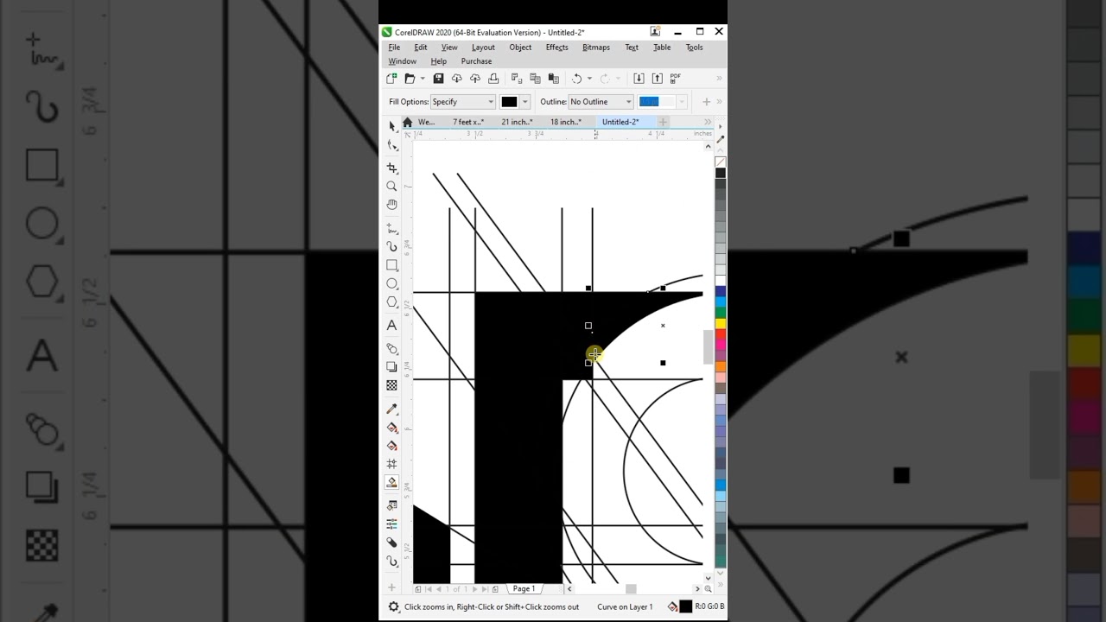Expand document tabs overflow chevron
This screenshot has height=622, width=1106.
[x=708, y=123]
